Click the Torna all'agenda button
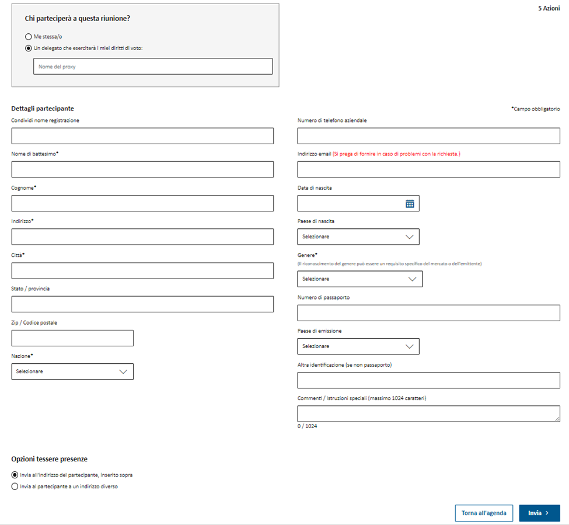The image size is (569, 525). tap(484, 513)
